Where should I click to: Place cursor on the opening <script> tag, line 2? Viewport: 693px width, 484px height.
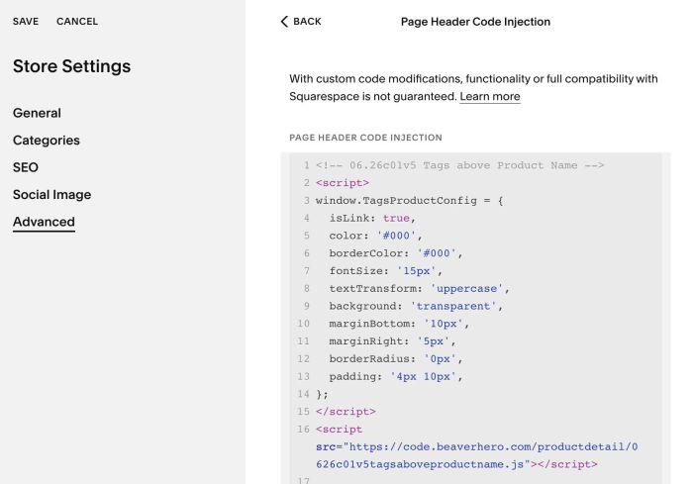pos(343,183)
